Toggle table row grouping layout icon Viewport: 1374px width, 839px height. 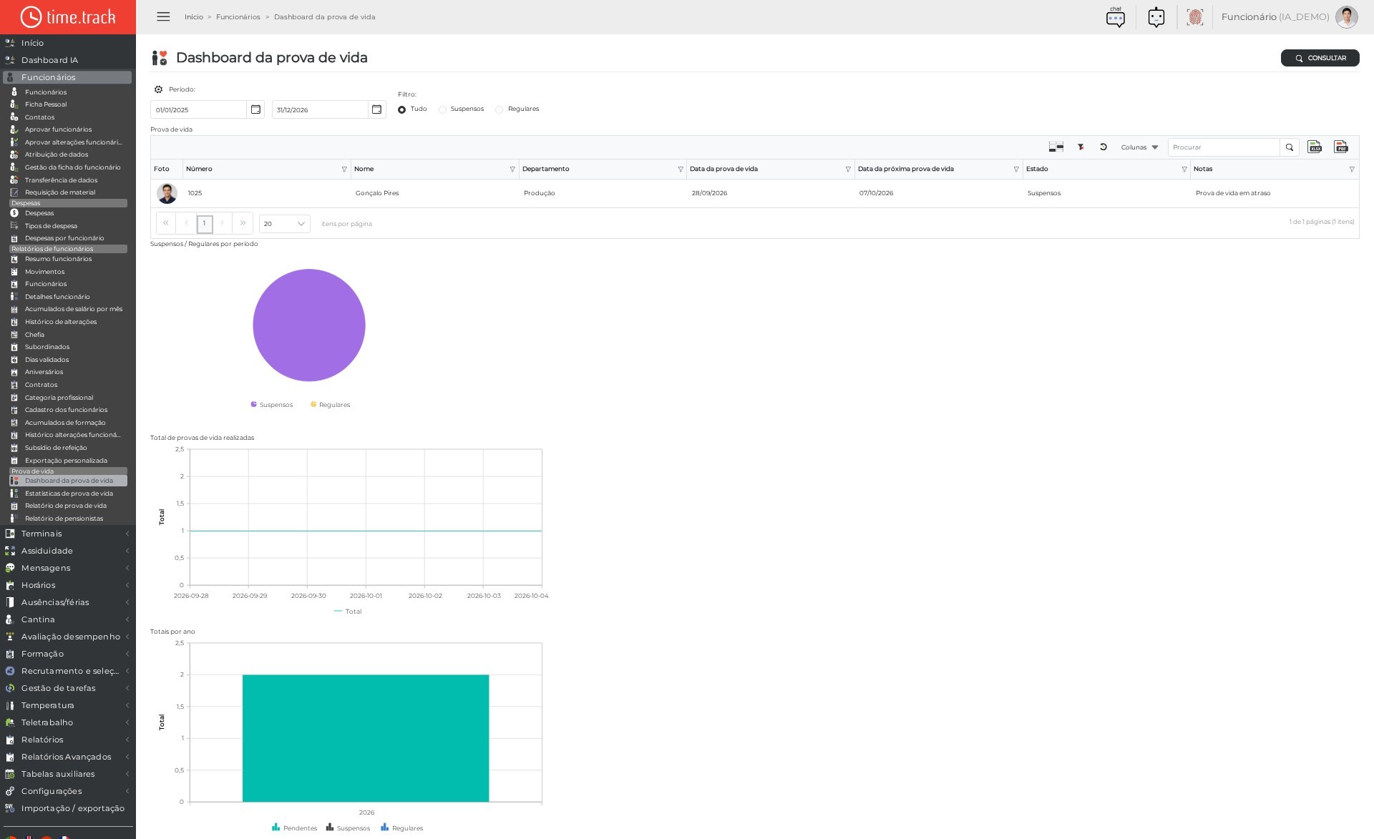coord(1056,147)
